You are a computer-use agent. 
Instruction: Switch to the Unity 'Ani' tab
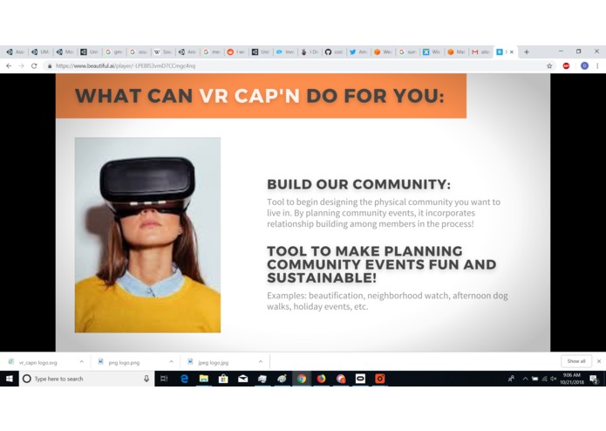[x=187, y=51]
